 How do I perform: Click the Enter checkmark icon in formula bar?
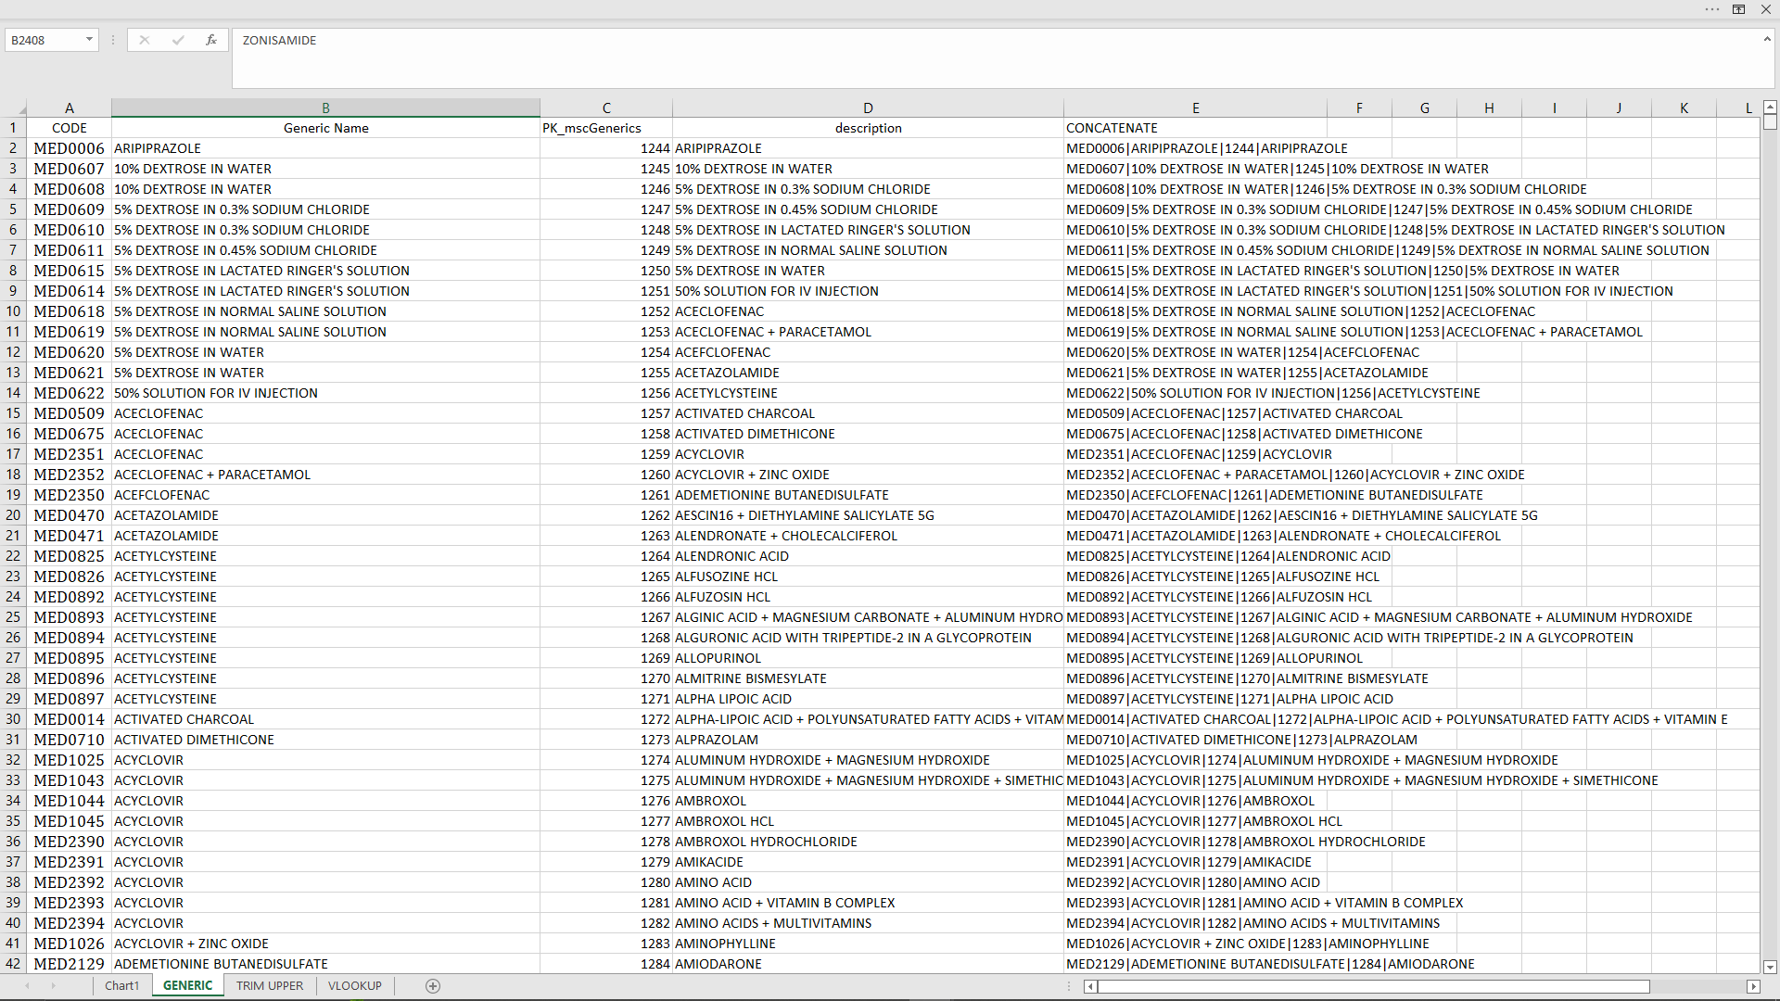click(177, 40)
